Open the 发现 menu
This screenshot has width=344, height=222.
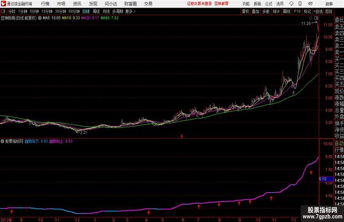93,4
